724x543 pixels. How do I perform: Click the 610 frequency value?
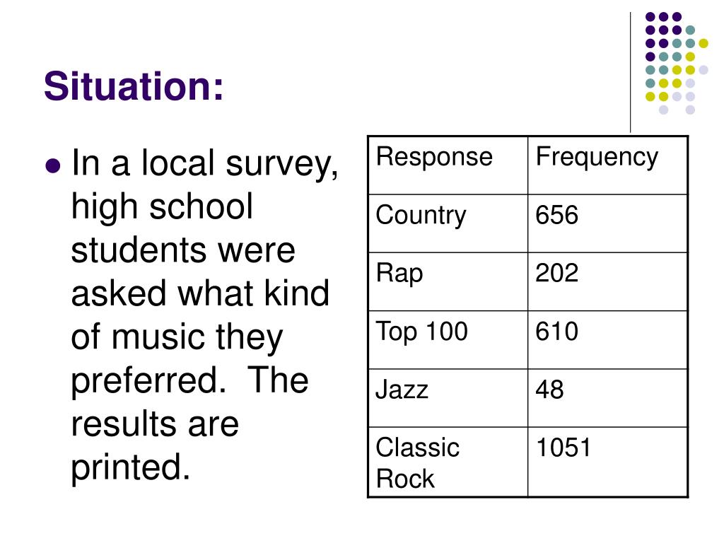[556, 331]
